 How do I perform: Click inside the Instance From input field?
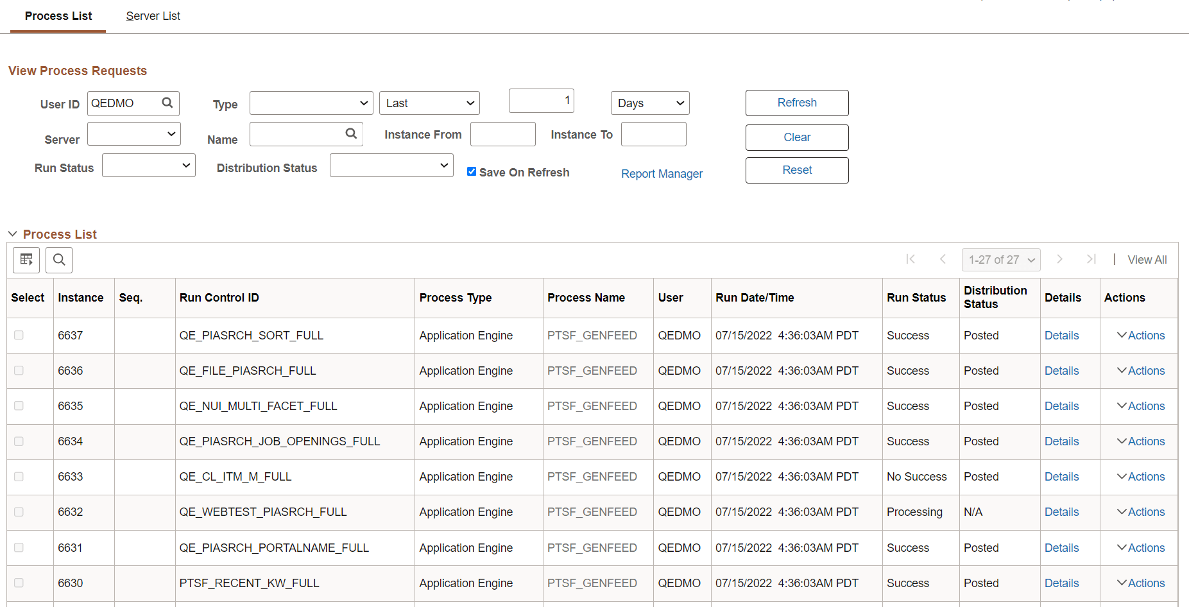(x=502, y=133)
